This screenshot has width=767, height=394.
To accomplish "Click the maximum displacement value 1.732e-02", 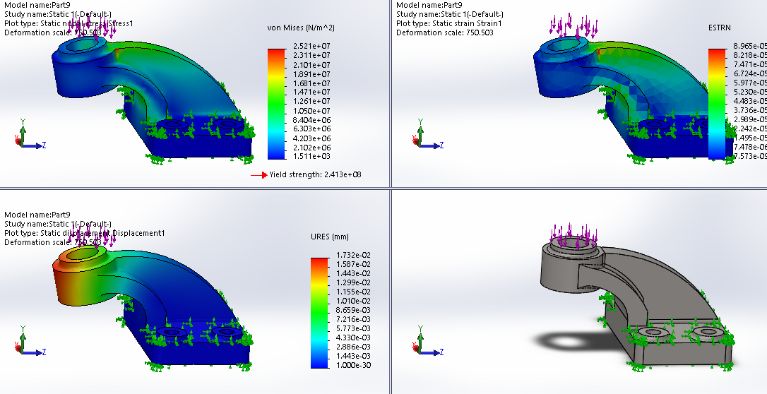I will pyautogui.click(x=354, y=255).
